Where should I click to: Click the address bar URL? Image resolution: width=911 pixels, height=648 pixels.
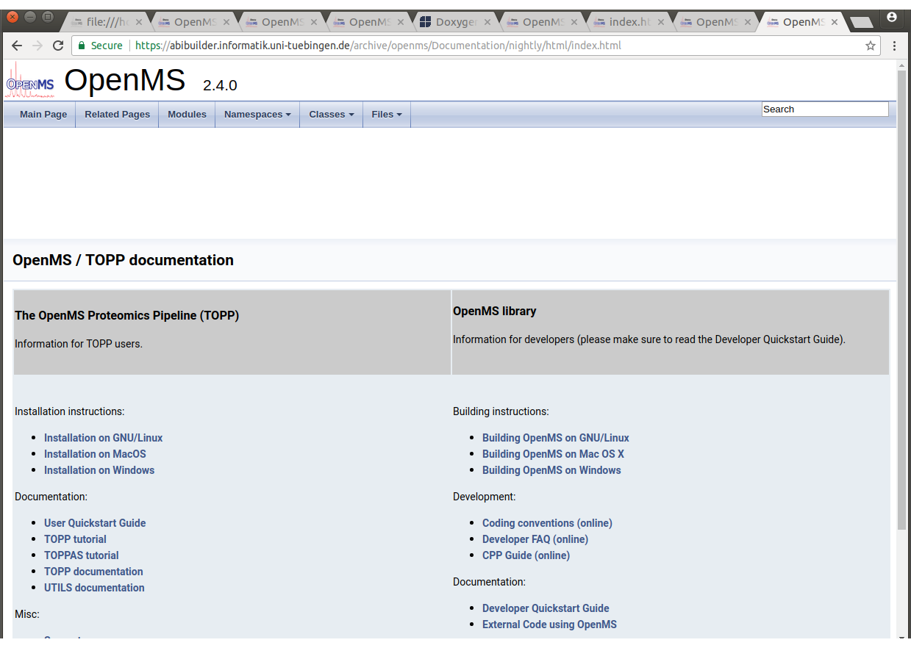click(x=378, y=46)
